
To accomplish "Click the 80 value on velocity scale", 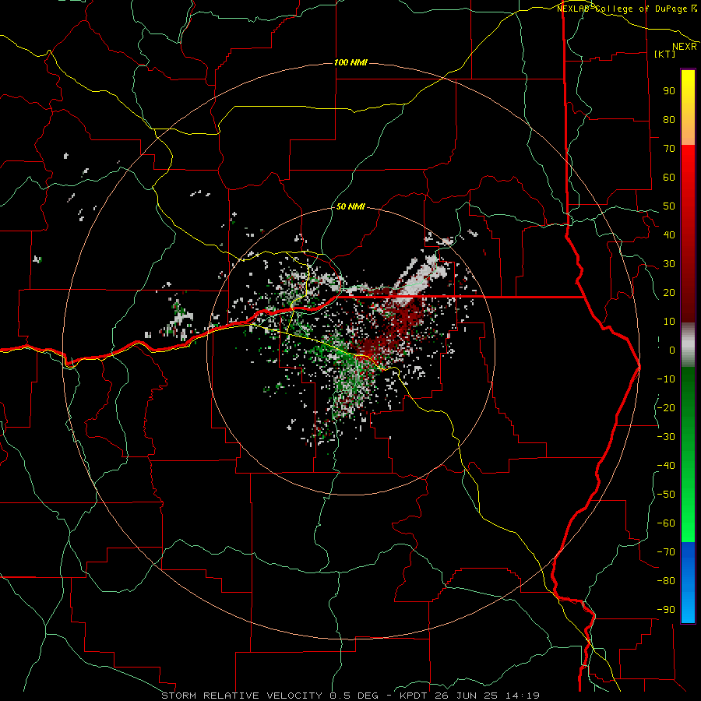I will tap(669, 119).
